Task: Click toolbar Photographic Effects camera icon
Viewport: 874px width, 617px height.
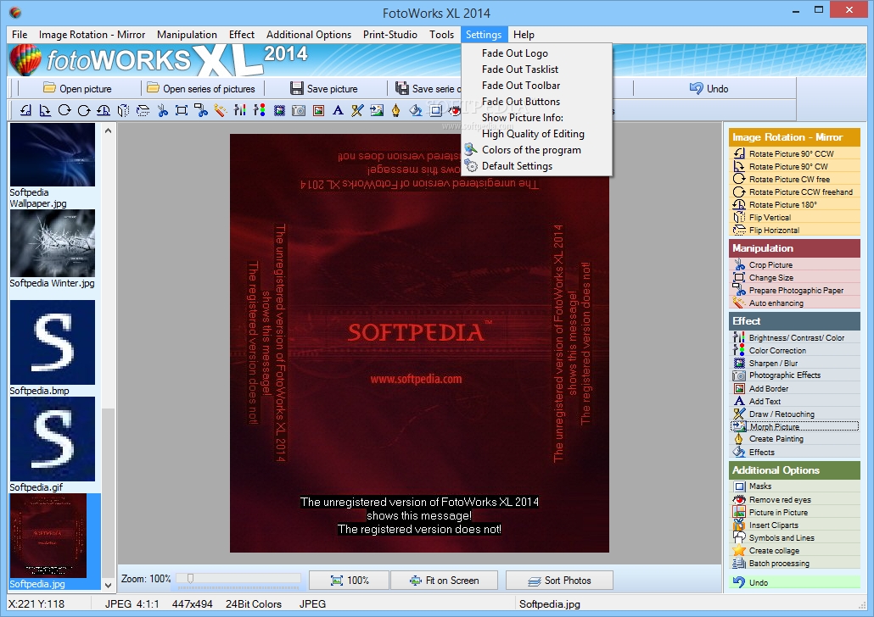Action: click(299, 110)
